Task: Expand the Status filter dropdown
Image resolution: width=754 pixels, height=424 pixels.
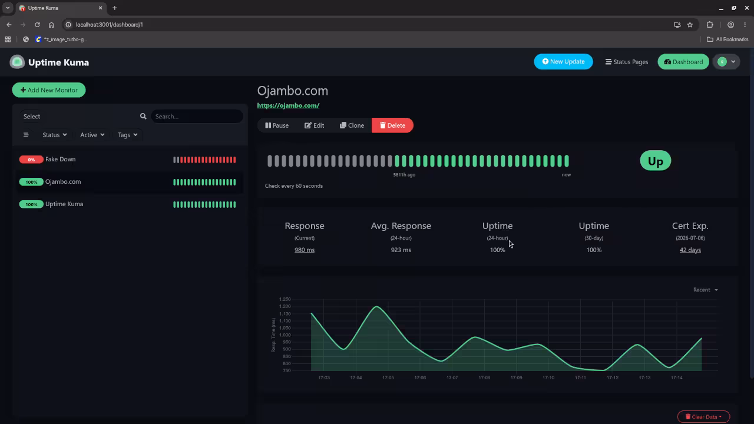Action: (x=54, y=135)
